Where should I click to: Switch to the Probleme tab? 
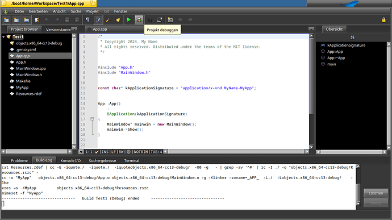pyautogui.click(x=19, y=160)
